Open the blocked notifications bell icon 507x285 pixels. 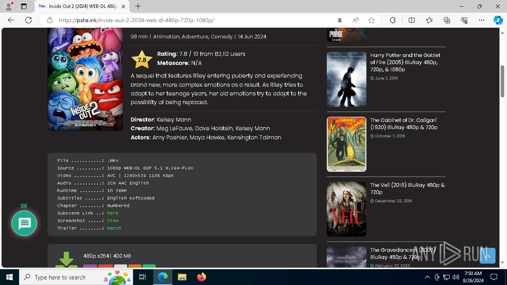(x=340, y=20)
